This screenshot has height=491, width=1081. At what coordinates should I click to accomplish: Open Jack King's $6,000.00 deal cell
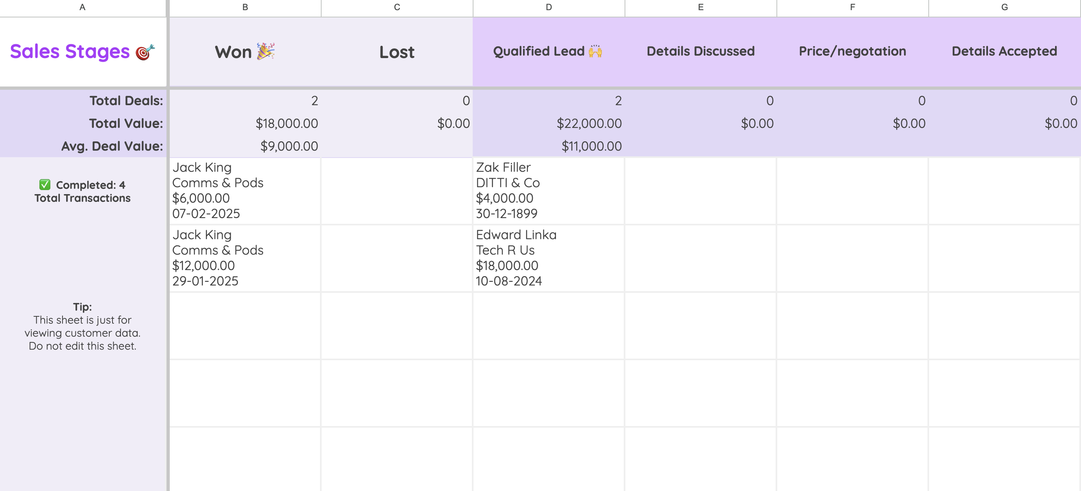[245, 190]
